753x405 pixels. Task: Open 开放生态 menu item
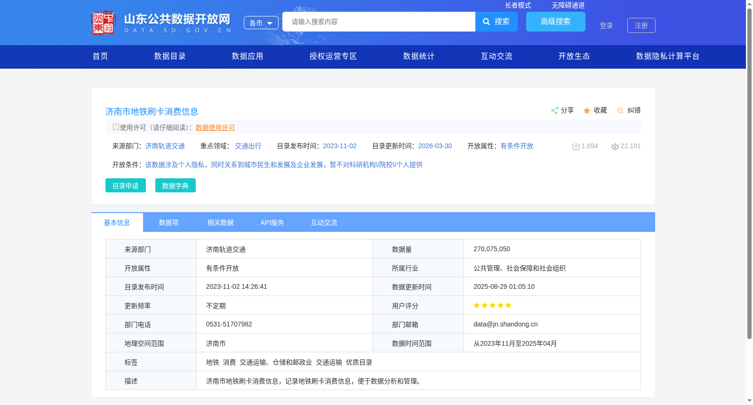pos(574,56)
